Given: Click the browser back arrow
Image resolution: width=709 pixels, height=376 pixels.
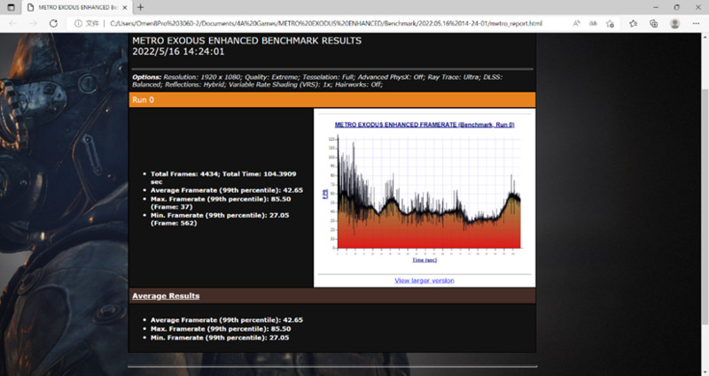Looking at the screenshot, I should click(12, 24).
